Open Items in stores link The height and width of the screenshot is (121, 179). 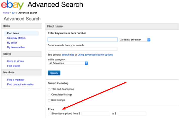pyautogui.click(x=15, y=61)
